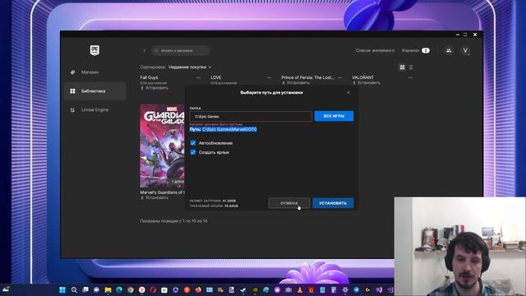Open the Unreal Engine section
526x296 pixels.
coord(95,109)
